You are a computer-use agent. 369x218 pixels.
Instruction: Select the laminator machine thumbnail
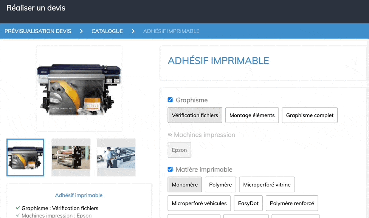[71, 157]
